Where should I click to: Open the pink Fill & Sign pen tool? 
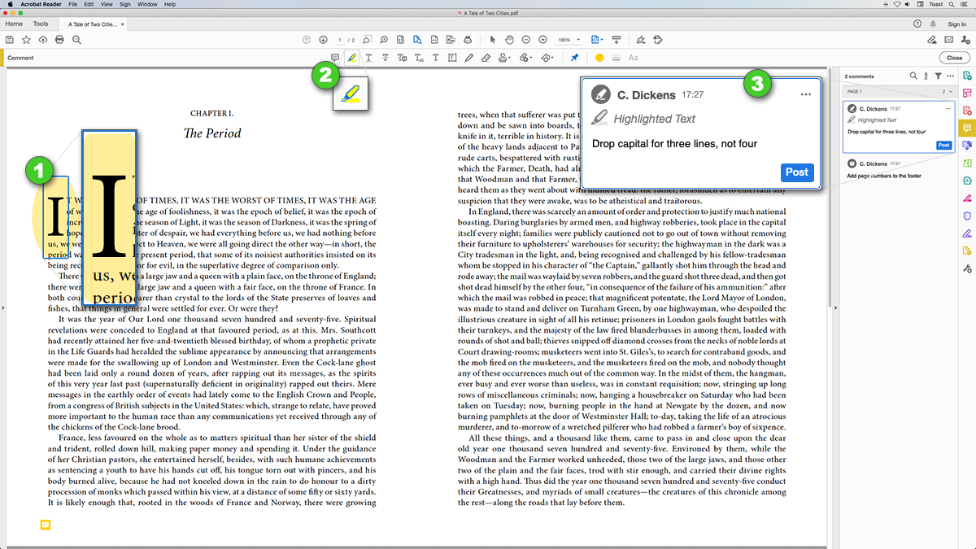pos(967,198)
